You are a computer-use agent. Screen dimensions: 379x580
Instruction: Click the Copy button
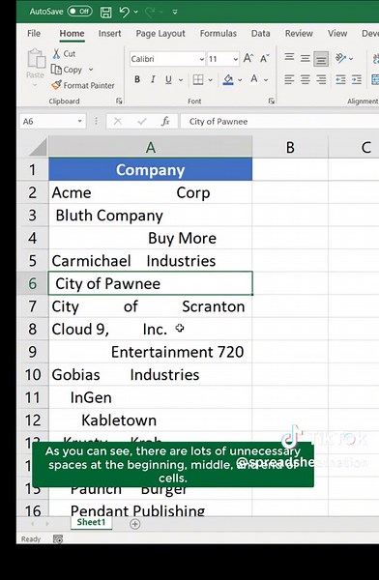[x=67, y=70]
